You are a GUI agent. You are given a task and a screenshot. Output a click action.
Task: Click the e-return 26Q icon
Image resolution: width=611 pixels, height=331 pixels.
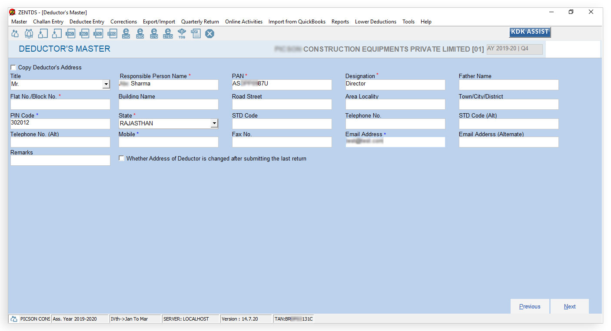coord(140,33)
